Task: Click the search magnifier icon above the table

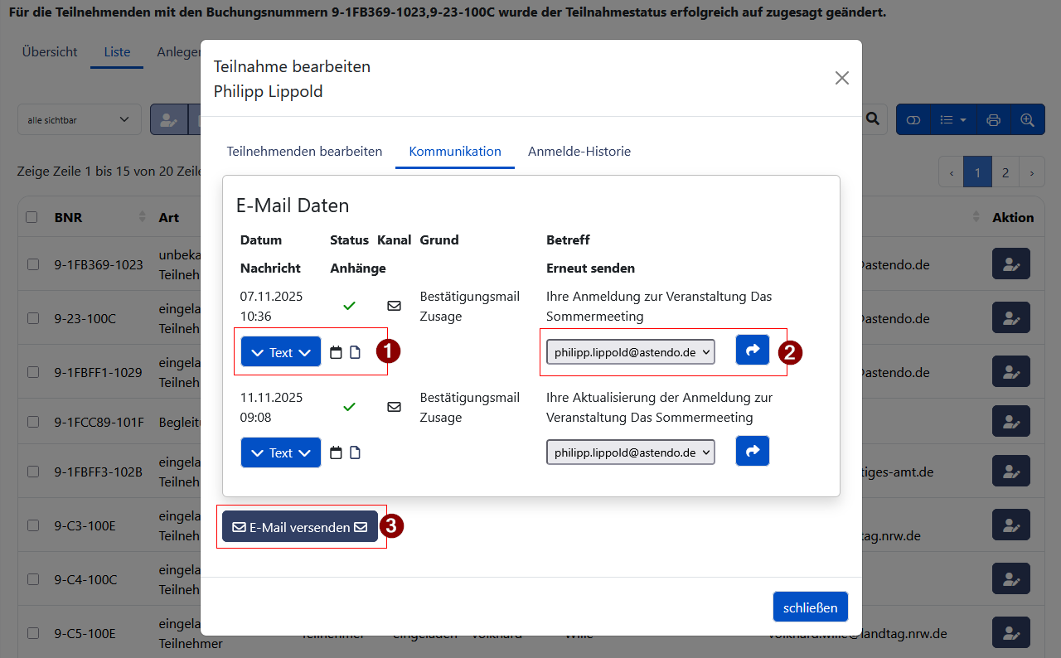Action: tap(872, 119)
